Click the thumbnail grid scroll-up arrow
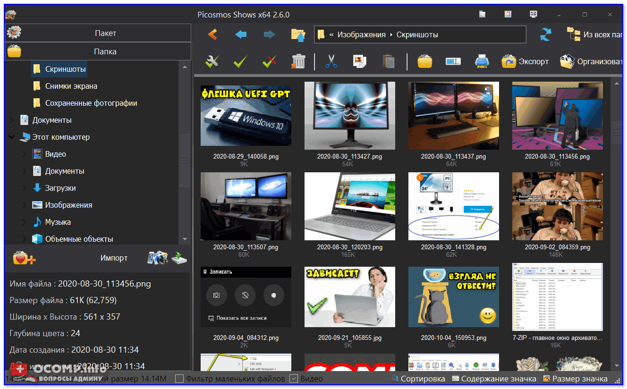This screenshot has height=389, width=627. click(x=617, y=83)
